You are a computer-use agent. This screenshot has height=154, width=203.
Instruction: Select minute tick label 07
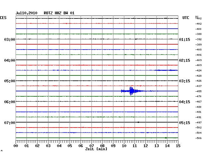coord(92,146)
